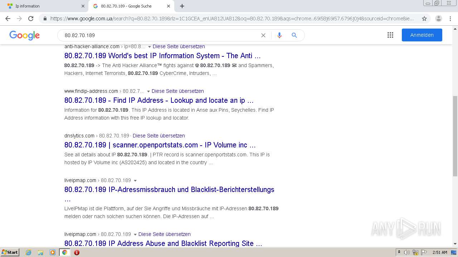The height and width of the screenshot is (257, 458).
Task: Select the 80.82.70.189 Google Suche tab
Action: [x=131, y=6]
